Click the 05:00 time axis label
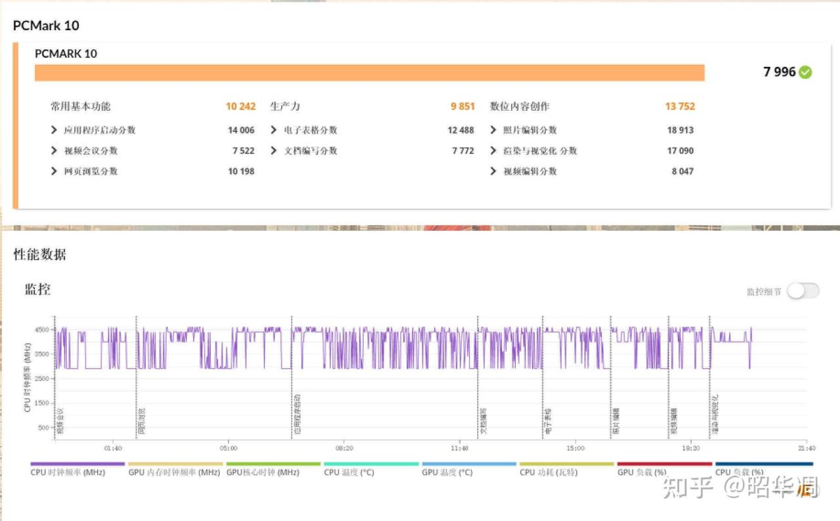Screen dimensions: 840x521 coord(228,448)
